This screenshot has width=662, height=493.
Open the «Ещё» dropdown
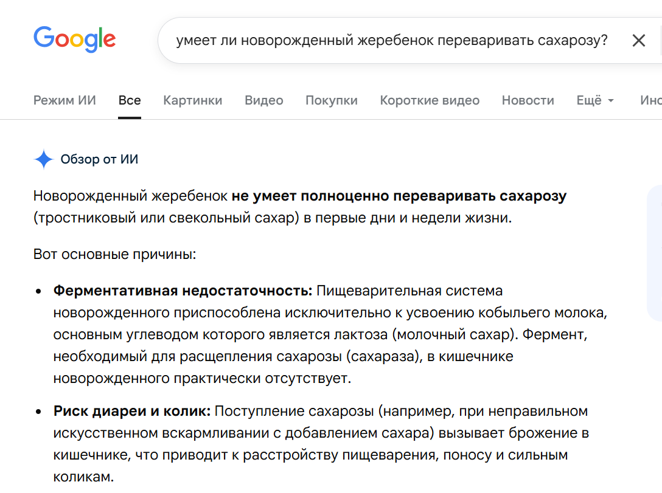(x=589, y=100)
